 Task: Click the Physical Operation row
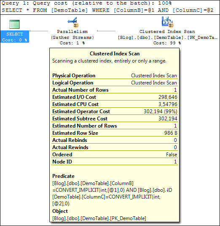tap(115, 76)
